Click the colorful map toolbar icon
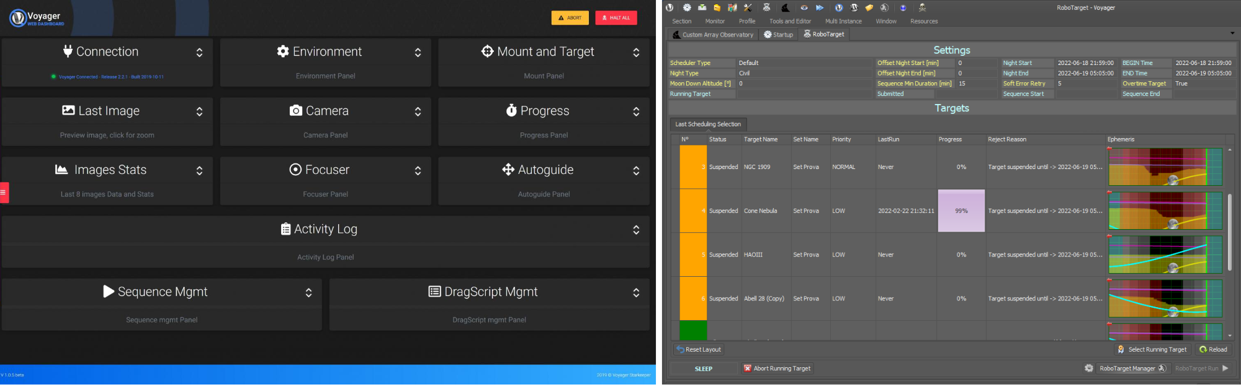1241x387 pixels. pyautogui.click(x=732, y=7)
